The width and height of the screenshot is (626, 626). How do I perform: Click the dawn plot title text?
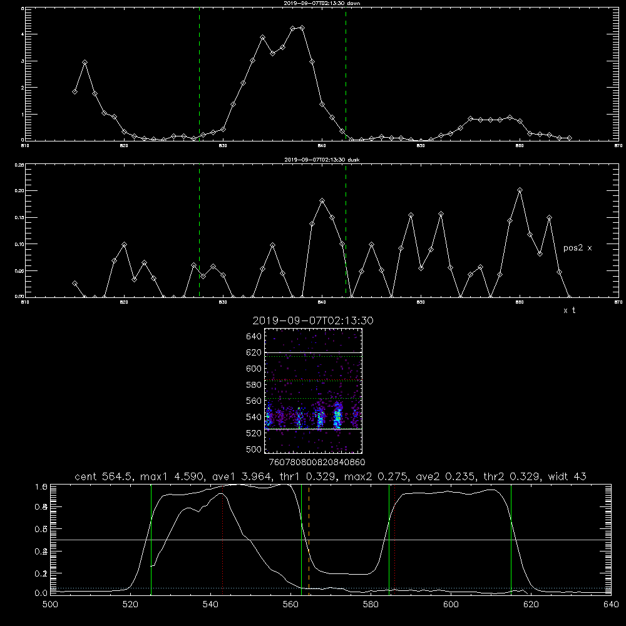tap(322, 3)
